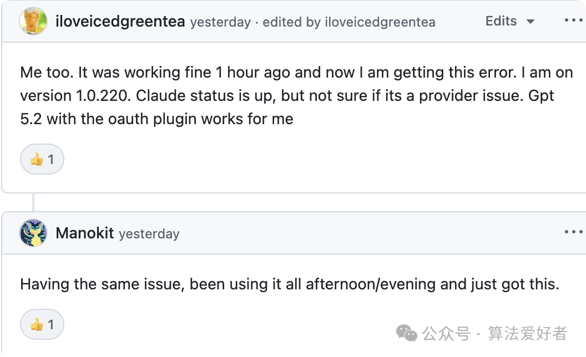Click yesterday on Manokit's comment

(148, 234)
